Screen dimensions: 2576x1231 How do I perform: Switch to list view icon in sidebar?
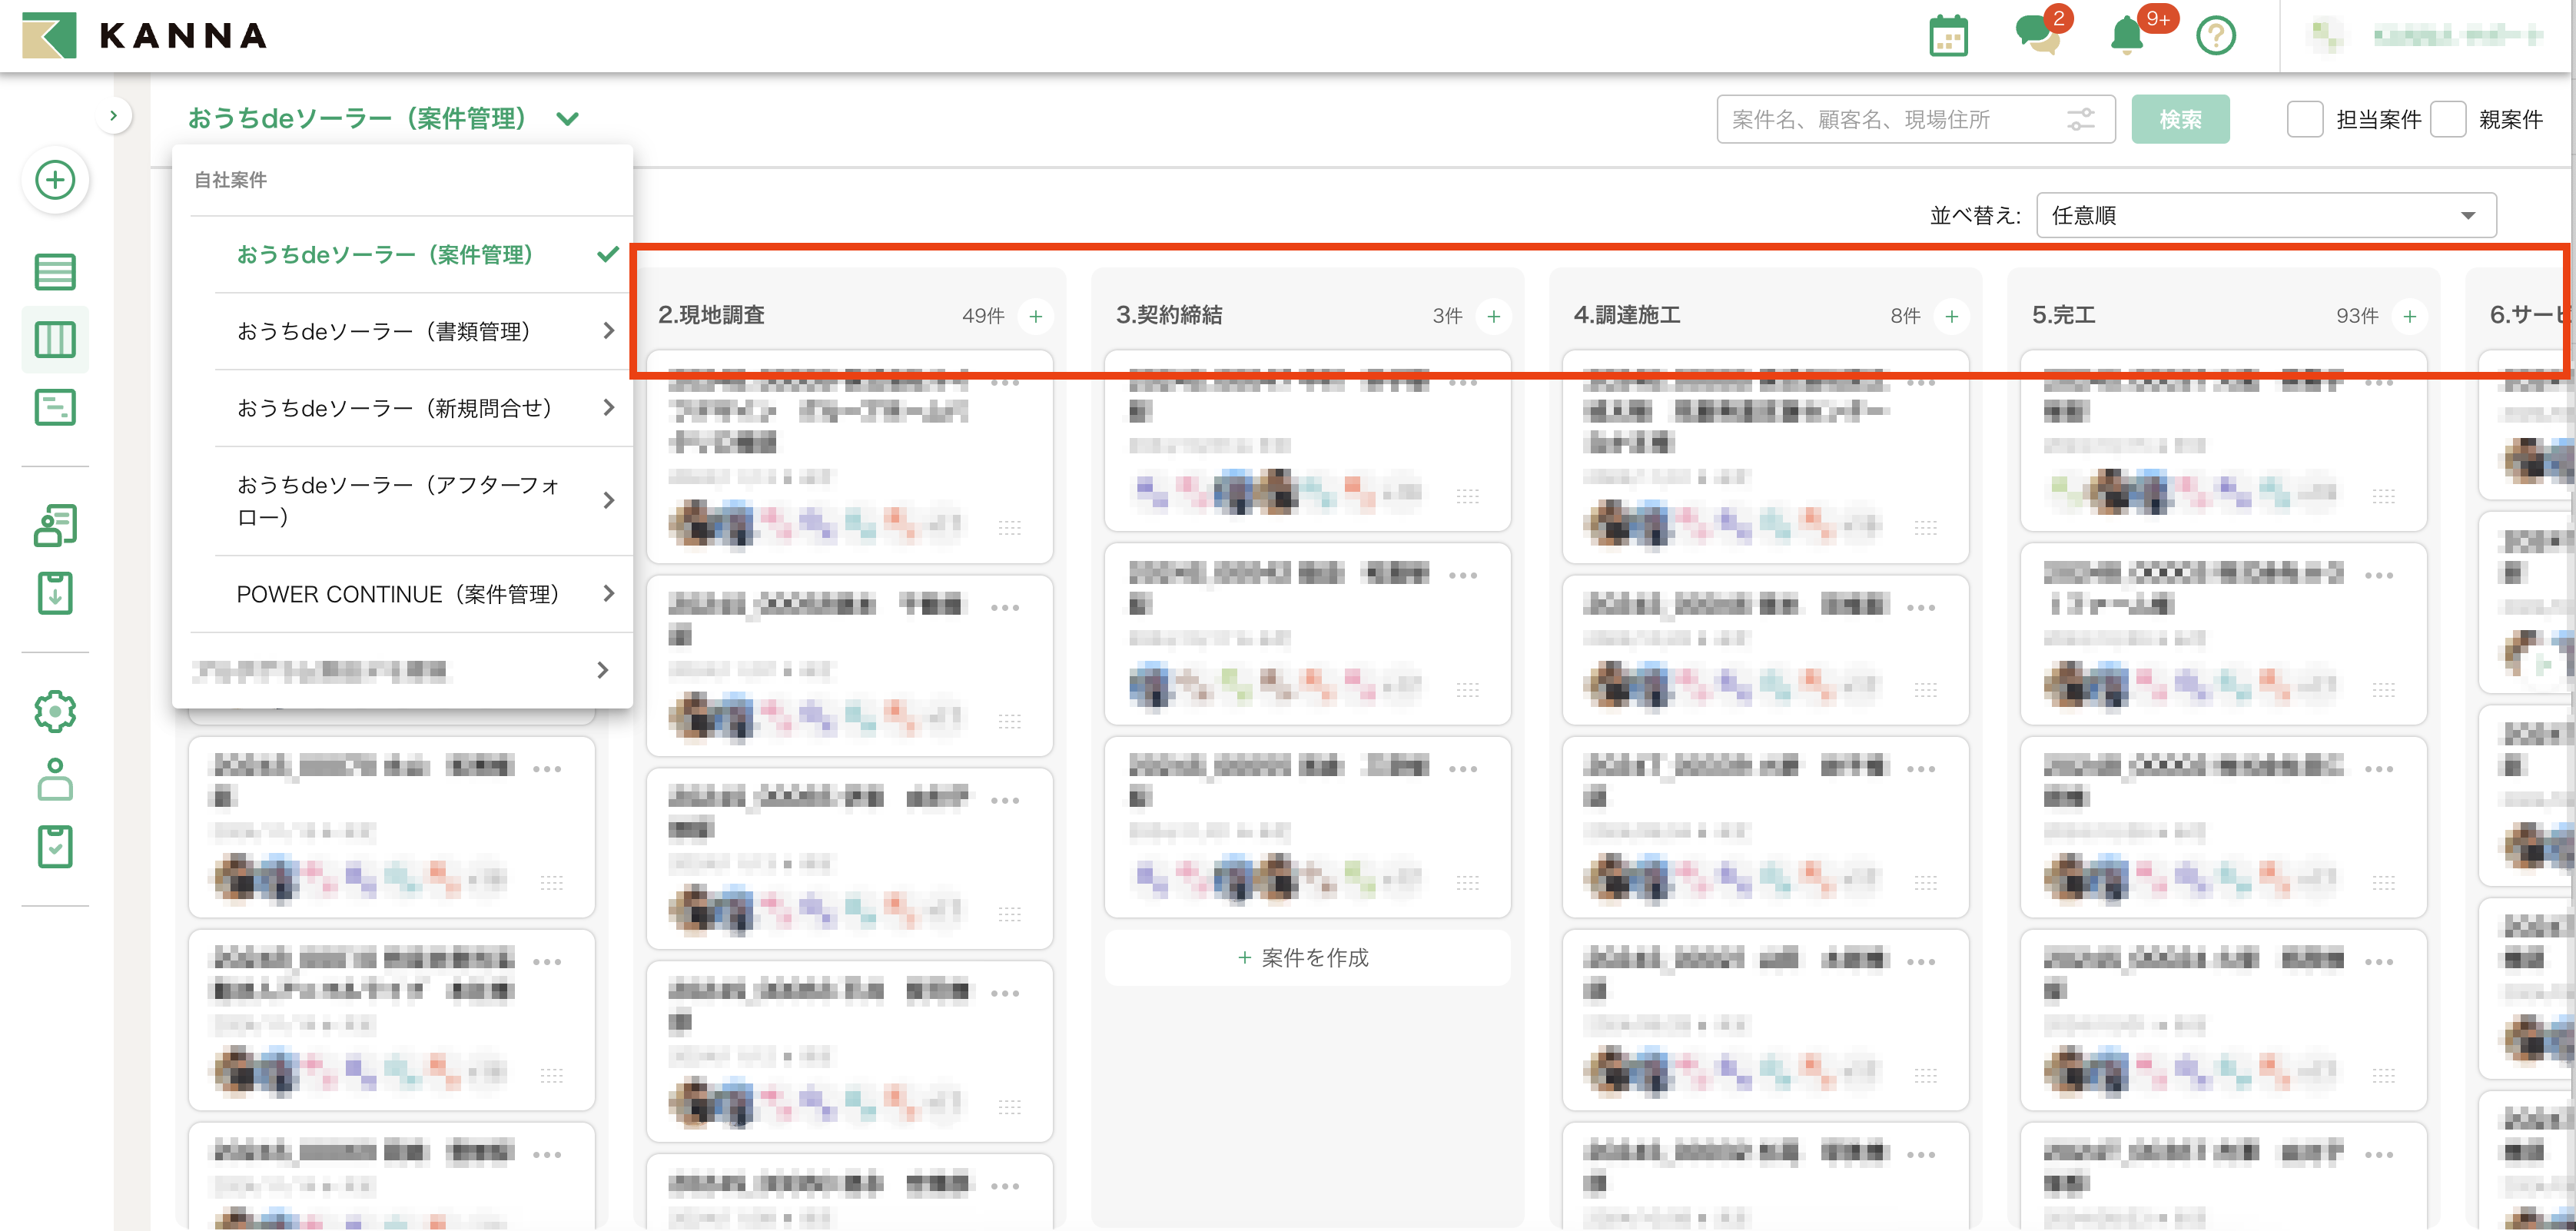pyautogui.click(x=55, y=271)
